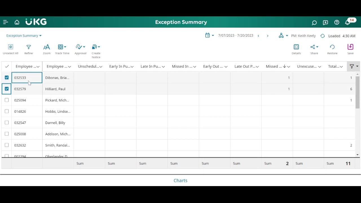Open the Unschedul... column menu
361x203 pixels.
tap(101, 67)
